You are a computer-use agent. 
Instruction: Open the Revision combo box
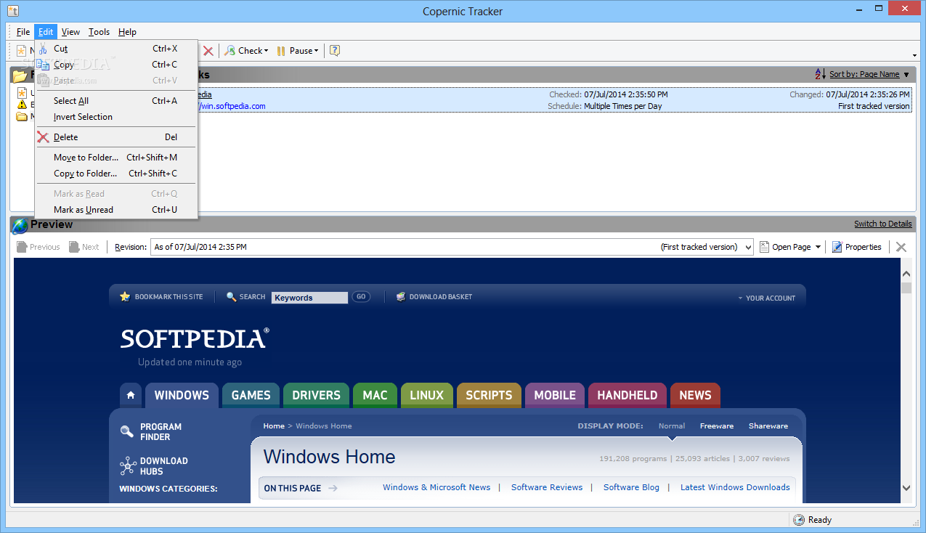(x=453, y=247)
